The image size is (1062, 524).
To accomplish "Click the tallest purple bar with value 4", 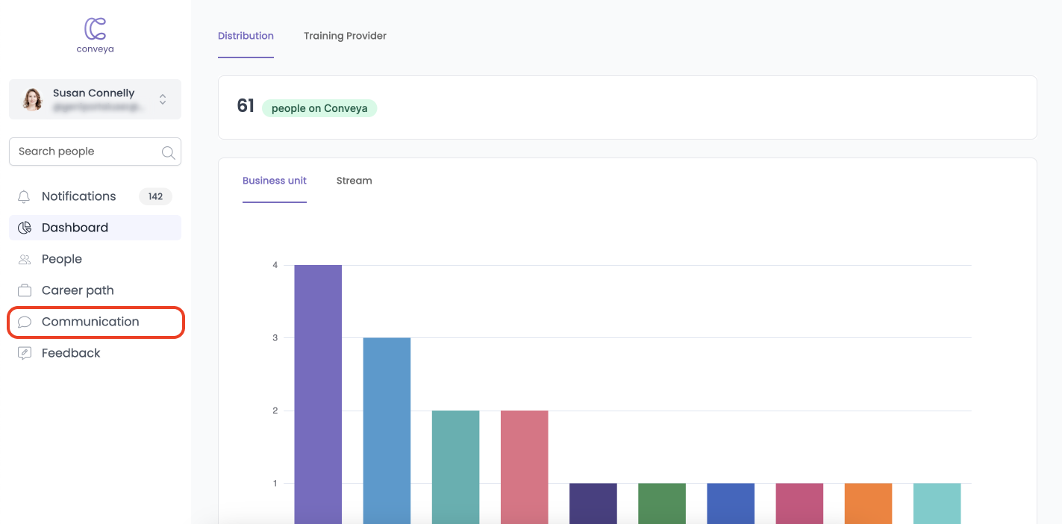I will pos(318,394).
